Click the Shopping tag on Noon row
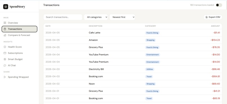Viewport: 227px width, 104px height. coord(150,84)
